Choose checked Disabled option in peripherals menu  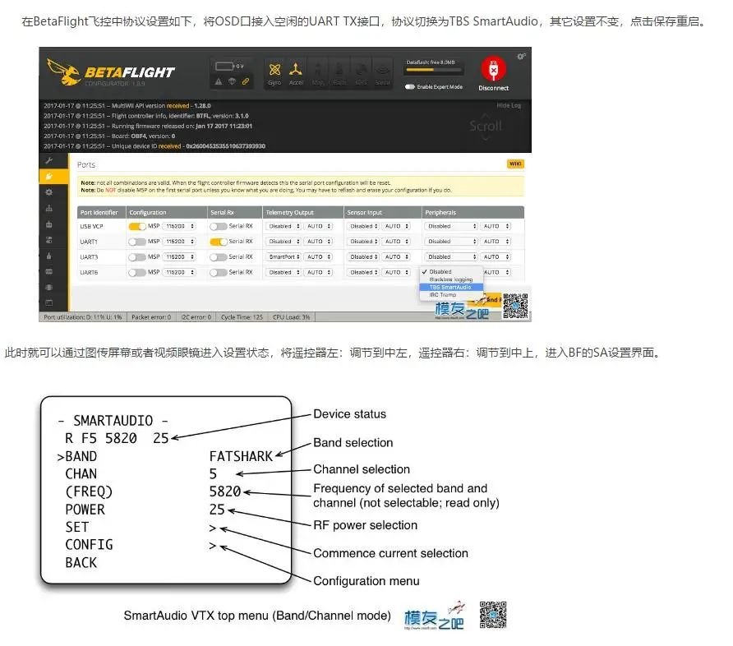tap(450, 271)
